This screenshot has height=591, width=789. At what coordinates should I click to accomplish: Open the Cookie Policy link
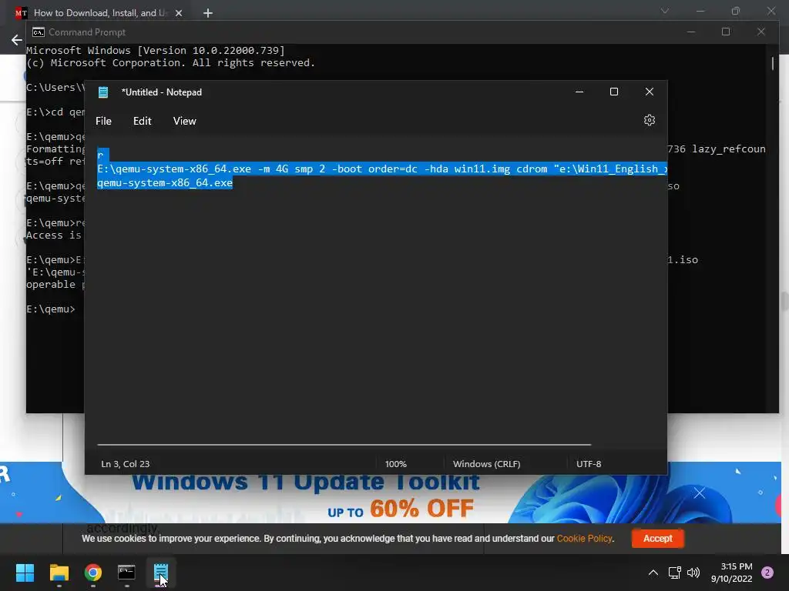coord(584,538)
